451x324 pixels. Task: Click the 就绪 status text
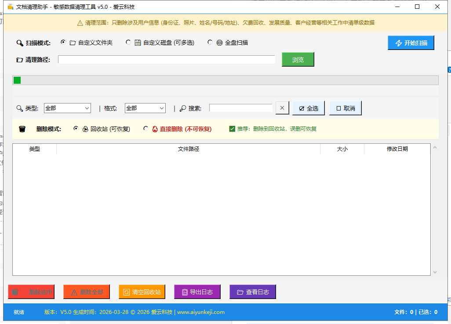[19, 312]
